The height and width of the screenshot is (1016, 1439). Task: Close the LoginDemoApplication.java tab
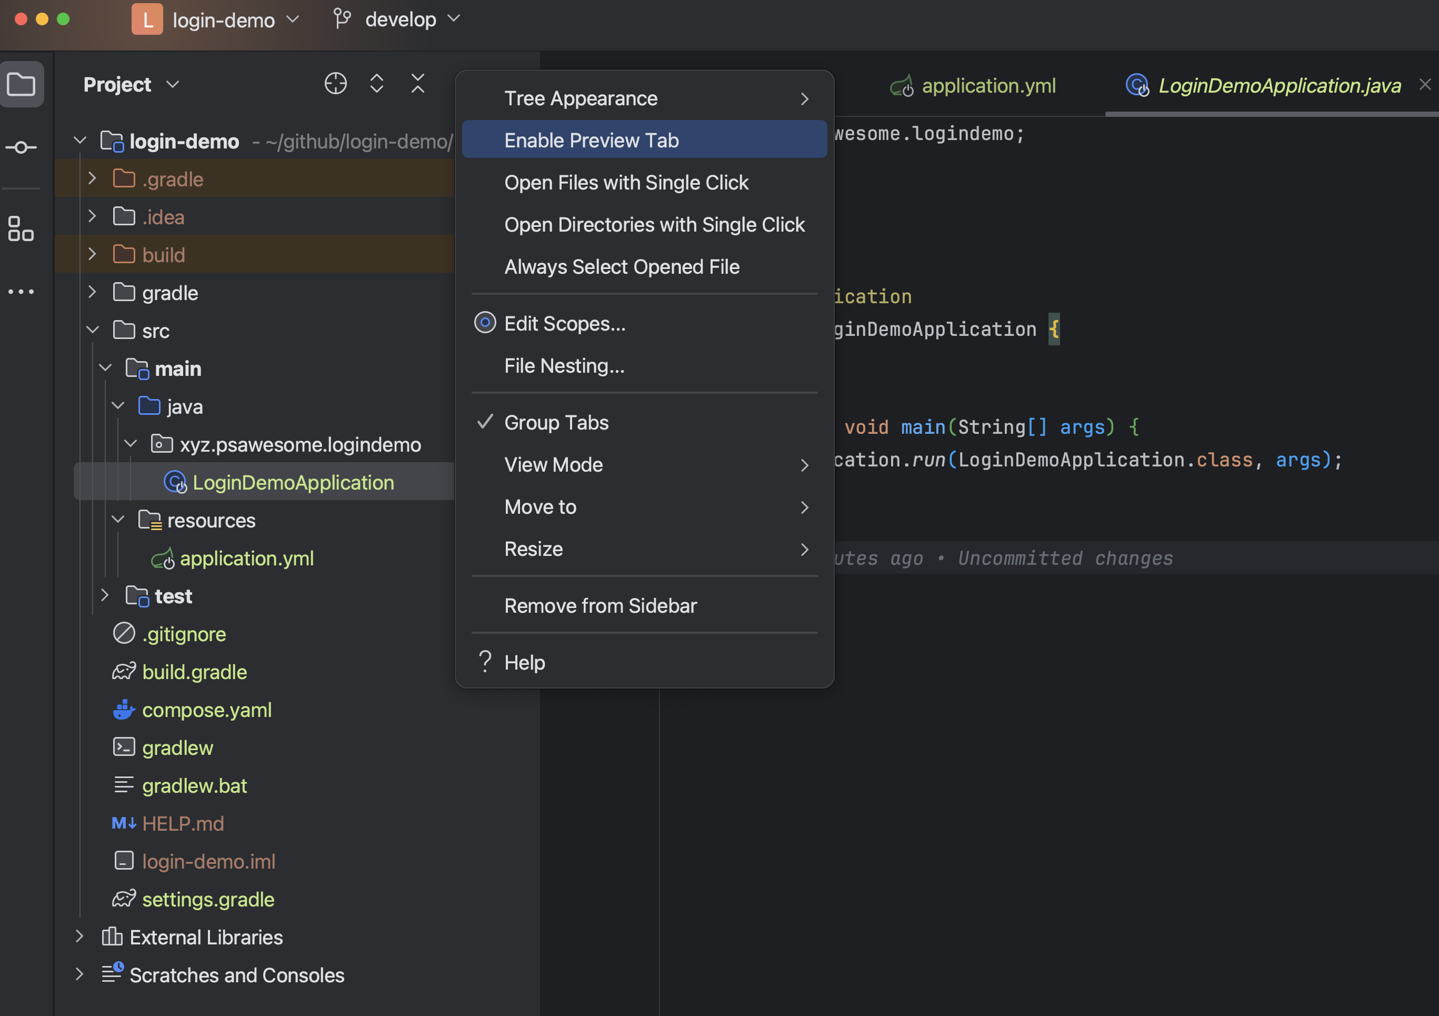(x=1425, y=84)
